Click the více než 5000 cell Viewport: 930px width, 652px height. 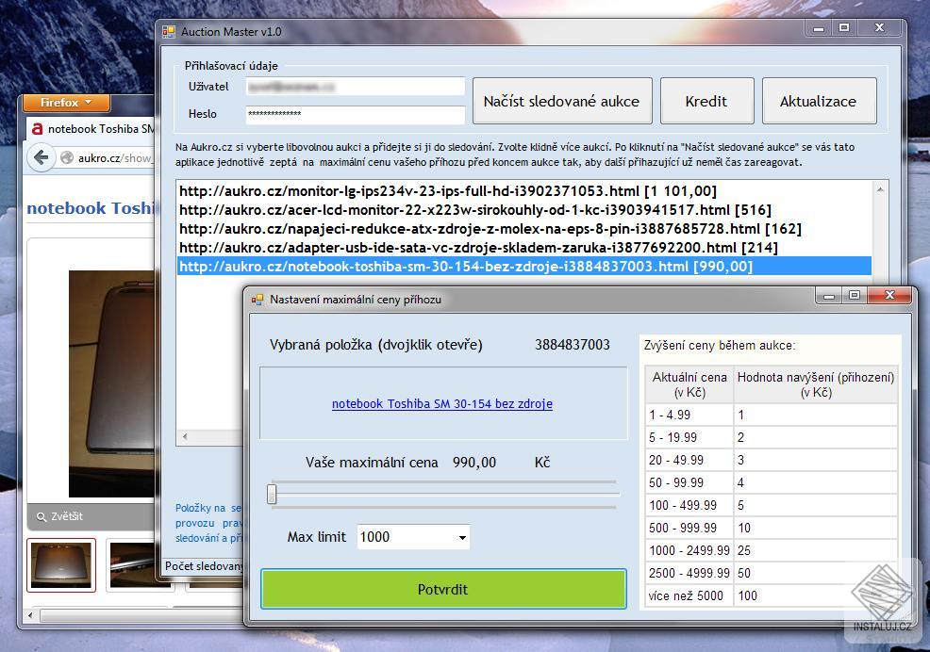689,595
